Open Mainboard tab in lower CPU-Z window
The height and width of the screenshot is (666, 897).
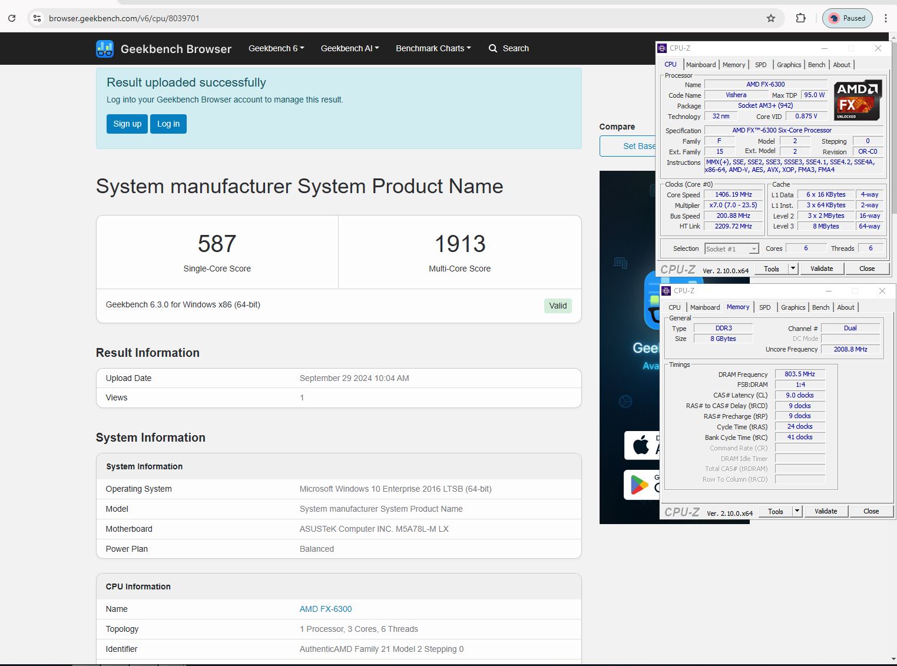point(705,307)
